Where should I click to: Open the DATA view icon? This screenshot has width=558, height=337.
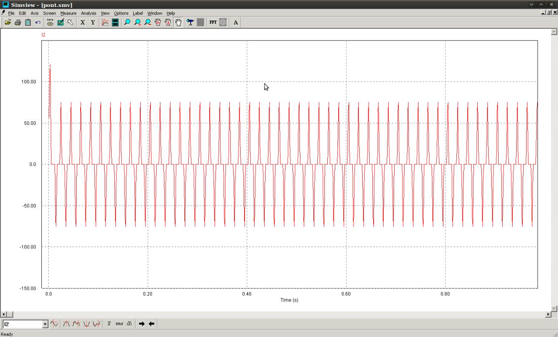[x=50, y=22]
